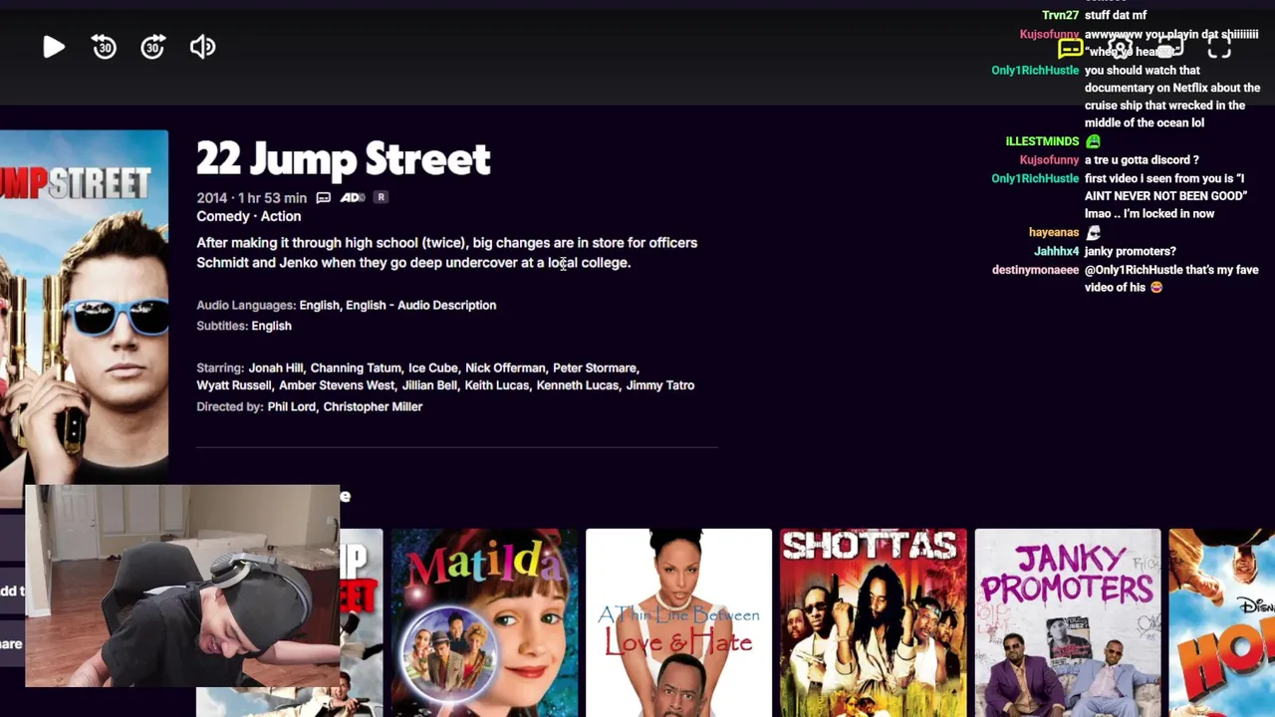Toggle the subtitles speech-bubble icon
The width and height of the screenshot is (1275, 717).
pos(1071,49)
